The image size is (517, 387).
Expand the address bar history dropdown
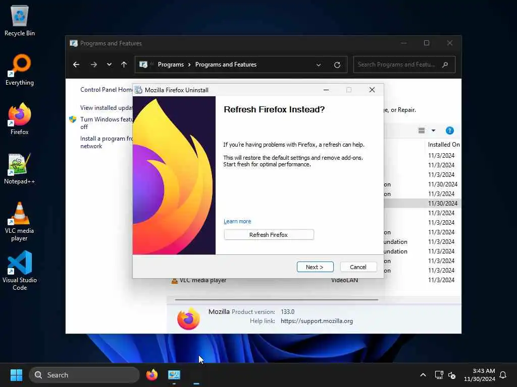(319, 65)
